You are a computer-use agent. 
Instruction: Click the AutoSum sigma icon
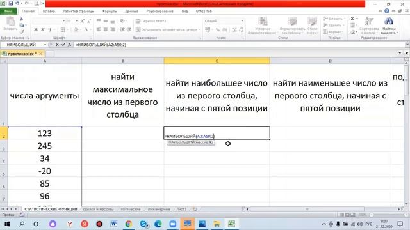tap(352, 19)
